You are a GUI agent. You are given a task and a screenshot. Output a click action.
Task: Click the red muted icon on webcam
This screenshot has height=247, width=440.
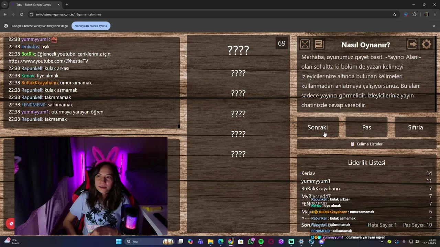(11, 224)
